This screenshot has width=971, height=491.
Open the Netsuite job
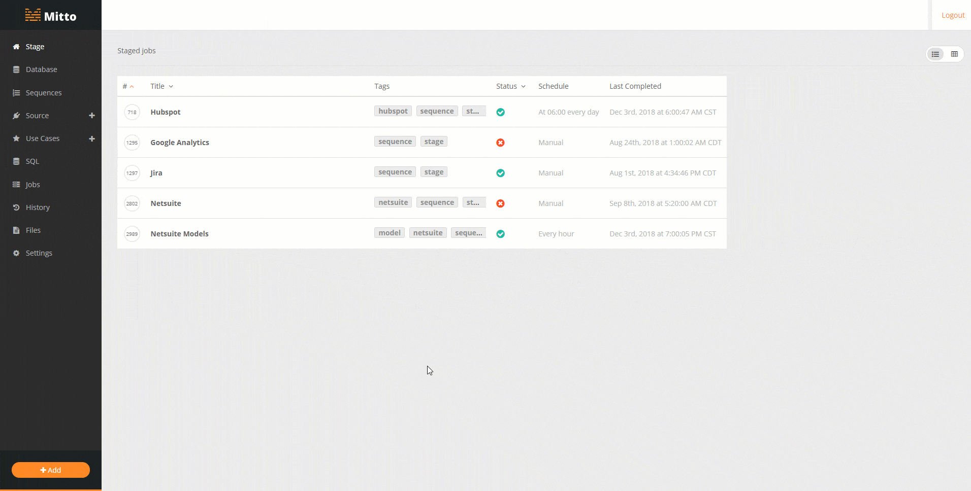coord(166,203)
